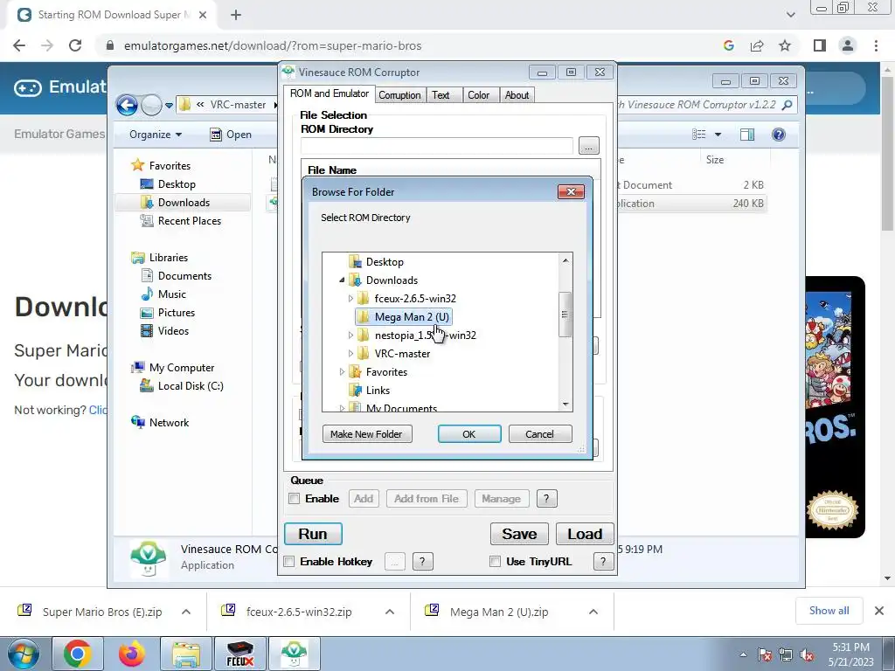The image size is (895, 671).
Task: Enable the Queue checkbox
Action: [295, 499]
